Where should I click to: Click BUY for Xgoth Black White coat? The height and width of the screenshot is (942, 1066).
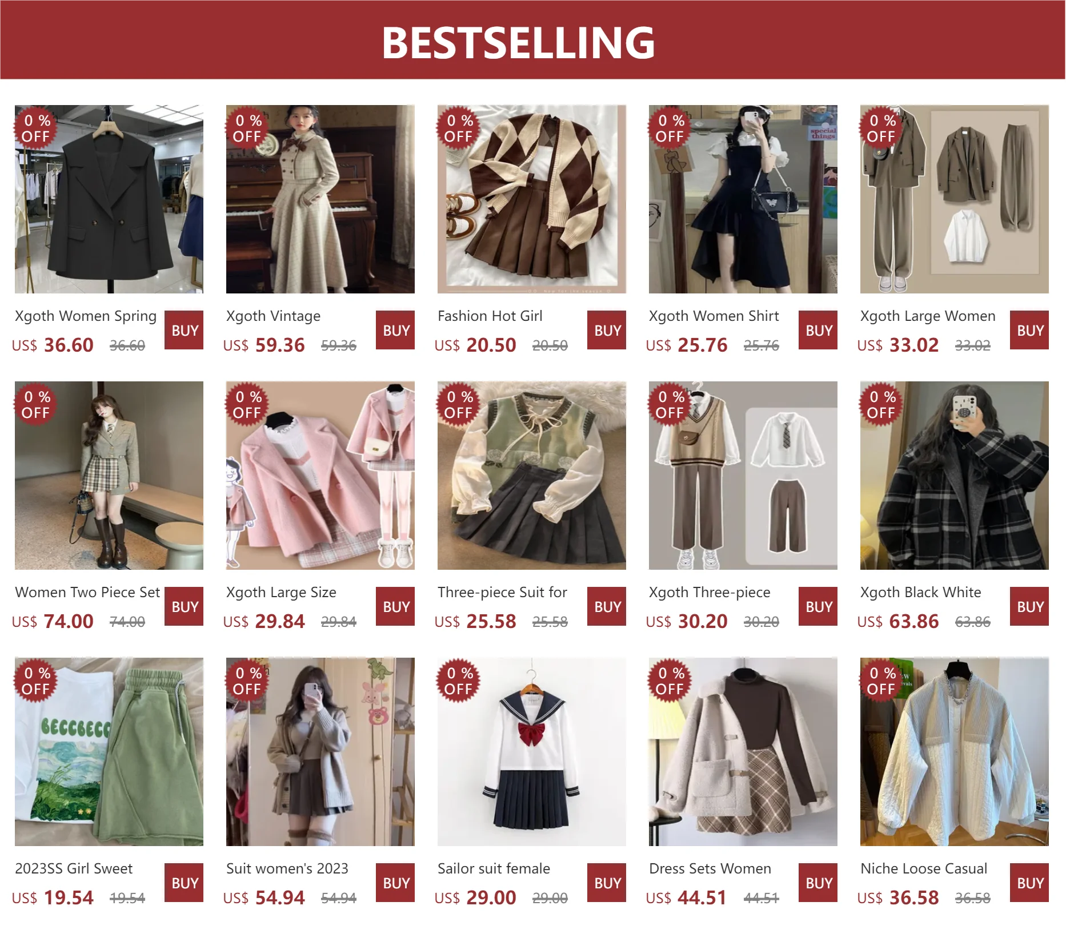1029,606
